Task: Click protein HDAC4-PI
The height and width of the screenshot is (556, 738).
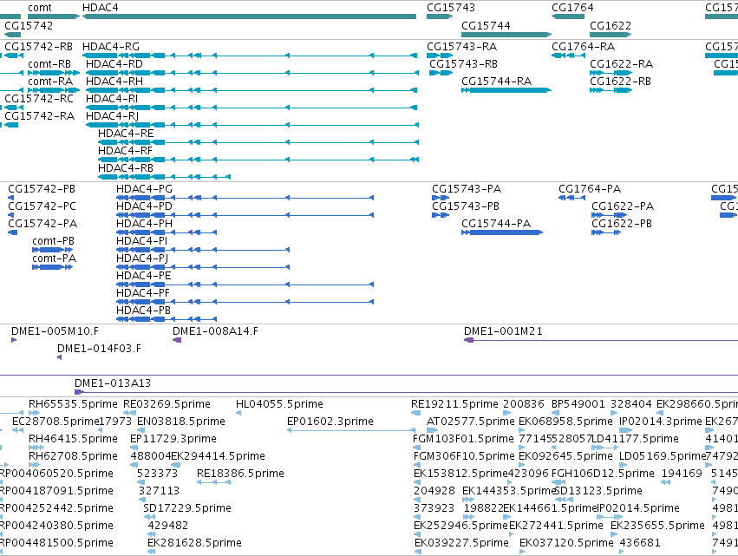Action: (x=141, y=241)
